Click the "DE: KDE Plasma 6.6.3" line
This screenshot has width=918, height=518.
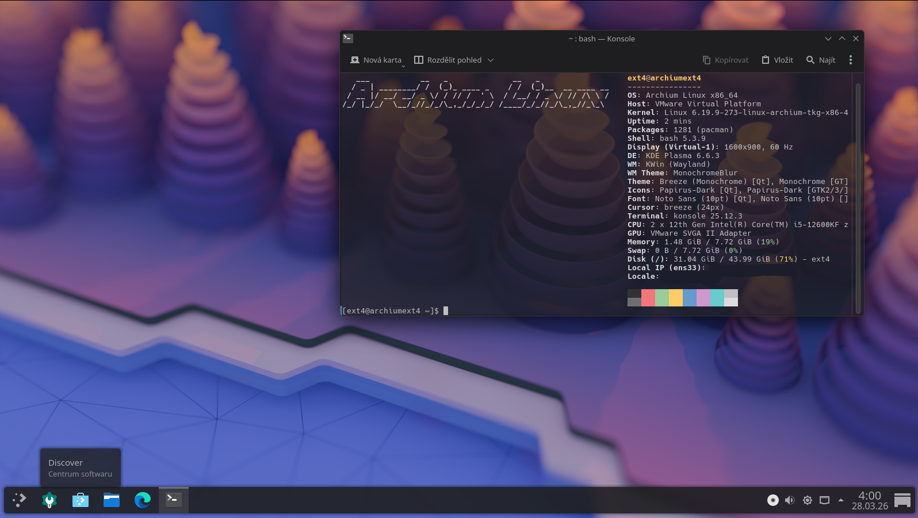tap(674, 156)
